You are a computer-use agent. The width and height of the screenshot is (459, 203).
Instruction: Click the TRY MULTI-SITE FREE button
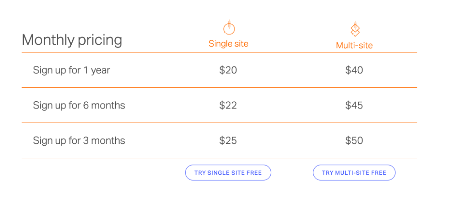click(x=354, y=173)
